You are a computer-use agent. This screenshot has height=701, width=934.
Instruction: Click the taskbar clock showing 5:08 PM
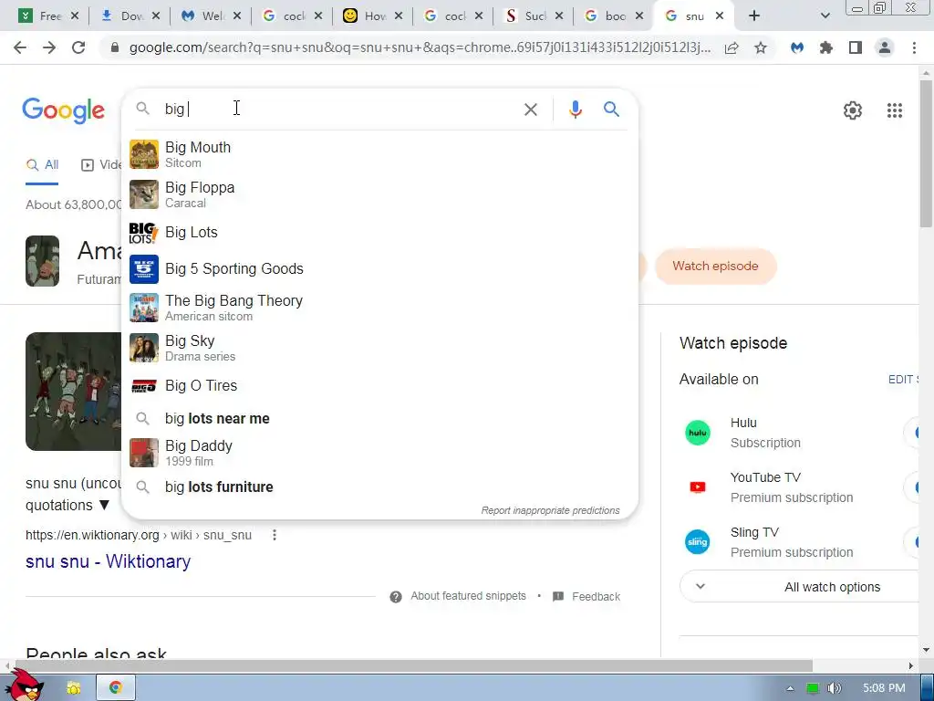click(884, 688)
